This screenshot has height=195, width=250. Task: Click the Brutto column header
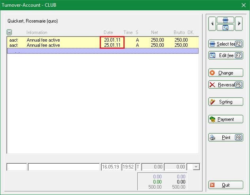coord(179,32)
